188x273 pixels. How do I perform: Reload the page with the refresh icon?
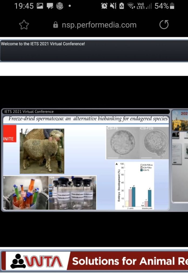point(164,25)
